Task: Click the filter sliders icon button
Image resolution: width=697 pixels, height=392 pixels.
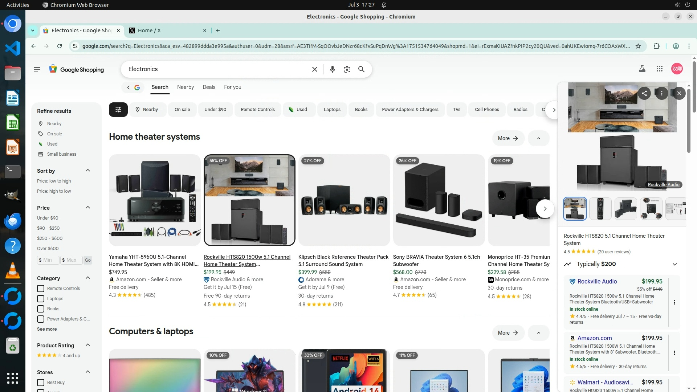Action: click(118, 110)
